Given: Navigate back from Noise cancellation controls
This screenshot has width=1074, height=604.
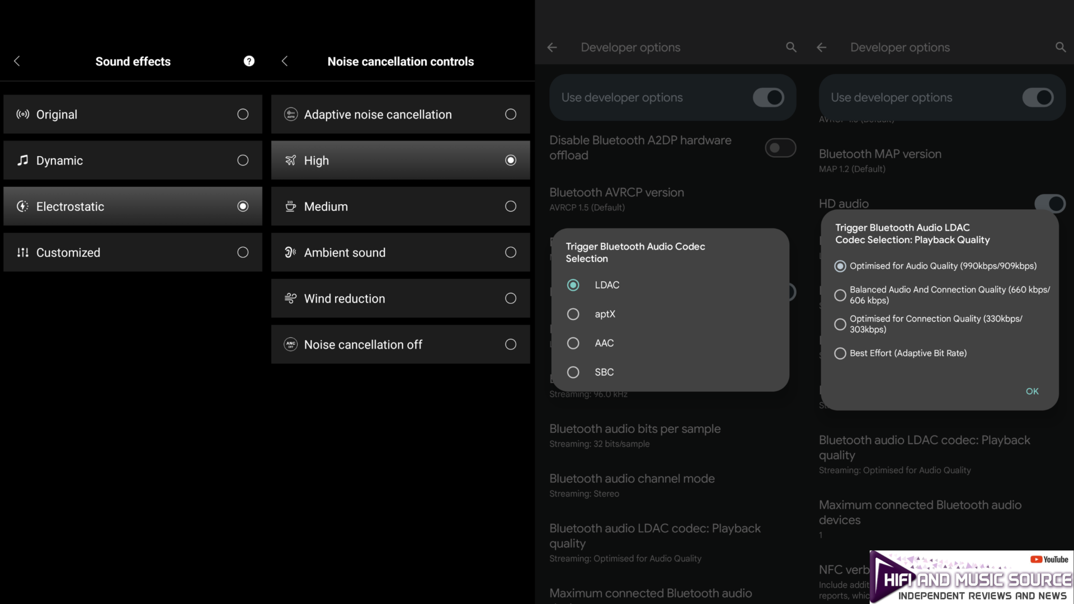Looking at the screenshot, I should point(284,61).
